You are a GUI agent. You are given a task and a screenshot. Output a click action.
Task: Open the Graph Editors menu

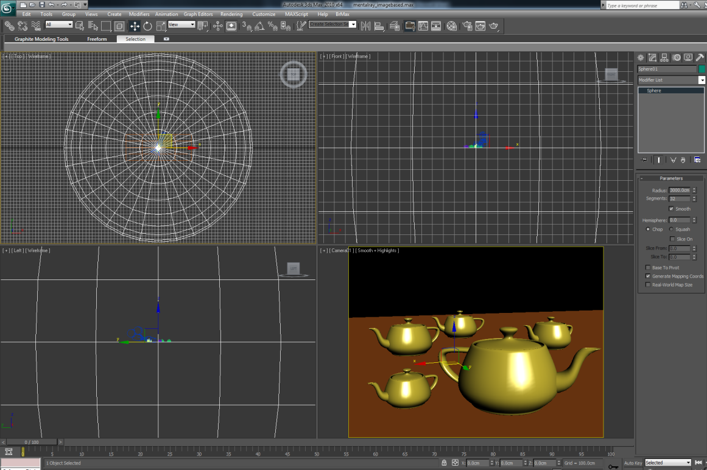click(x=198, y=14)
